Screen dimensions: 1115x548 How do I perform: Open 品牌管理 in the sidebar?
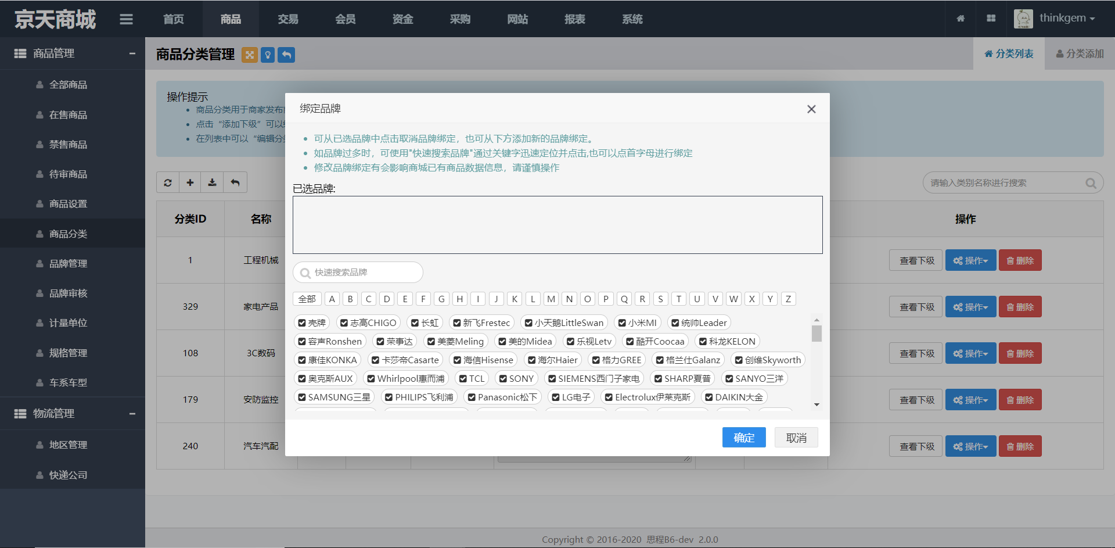point(73,264)
